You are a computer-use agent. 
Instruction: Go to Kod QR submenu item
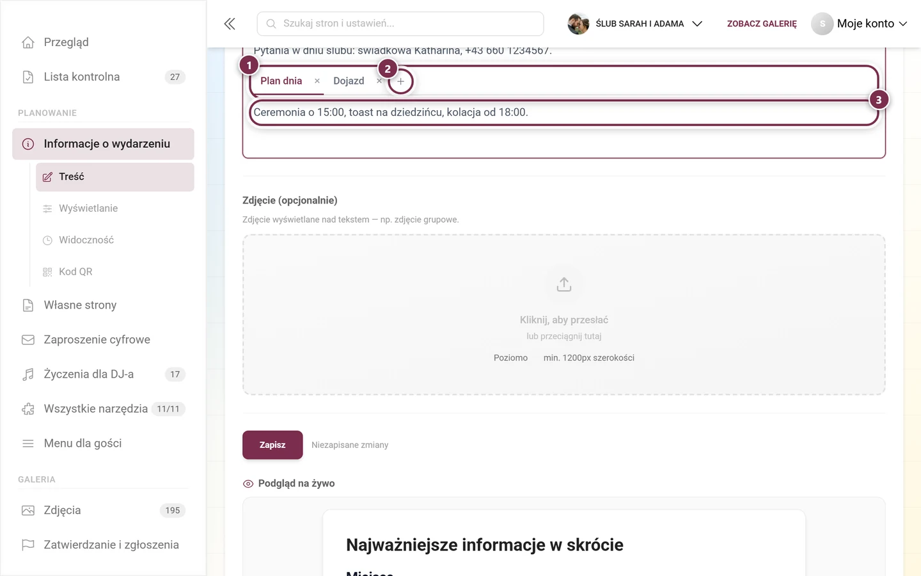pyautogui.click(x=115, y=272)
